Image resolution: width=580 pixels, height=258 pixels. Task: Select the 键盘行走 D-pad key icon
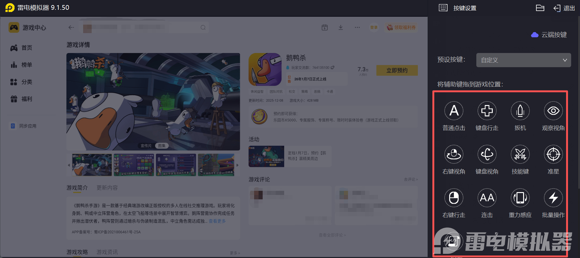coord(487,111)
